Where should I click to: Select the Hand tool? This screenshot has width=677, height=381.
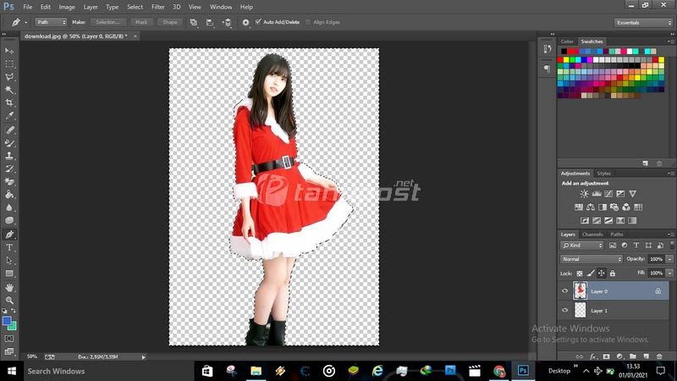click(x=9, y=287)
